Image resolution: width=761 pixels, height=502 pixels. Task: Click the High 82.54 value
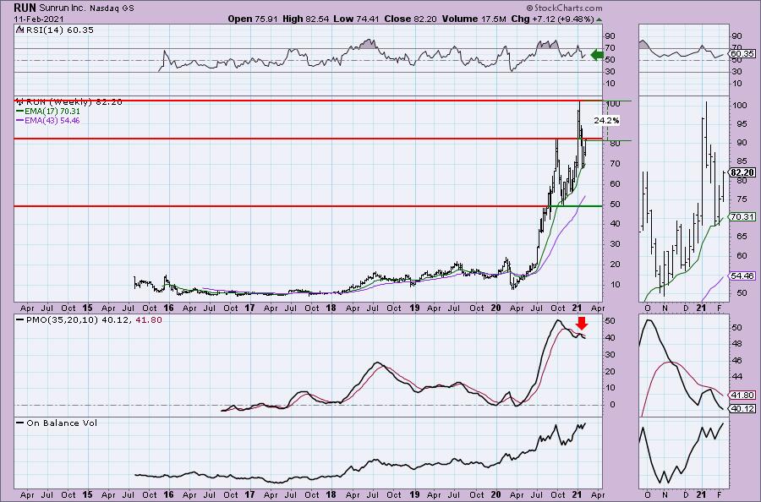pos(305,19)
